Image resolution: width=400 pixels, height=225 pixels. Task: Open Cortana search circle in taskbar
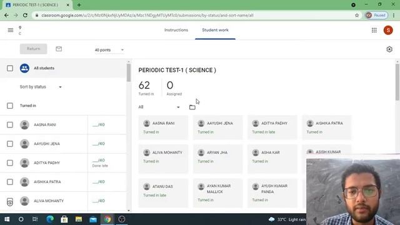[x=21, y=219]
